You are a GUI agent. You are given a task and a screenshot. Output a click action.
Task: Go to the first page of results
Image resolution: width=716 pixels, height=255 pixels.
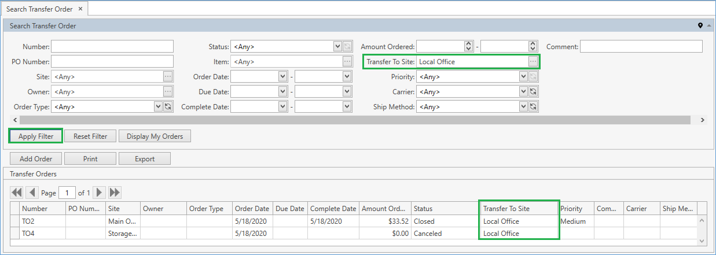click(x=16, y=193)
